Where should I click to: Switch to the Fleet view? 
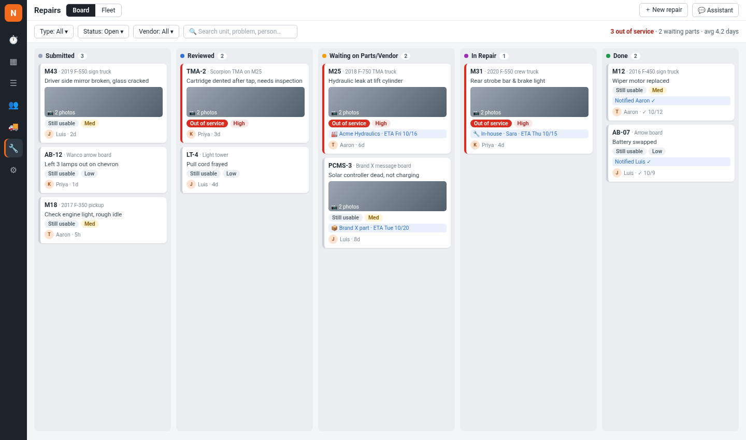pyautogui.click(x=108, y=10)
